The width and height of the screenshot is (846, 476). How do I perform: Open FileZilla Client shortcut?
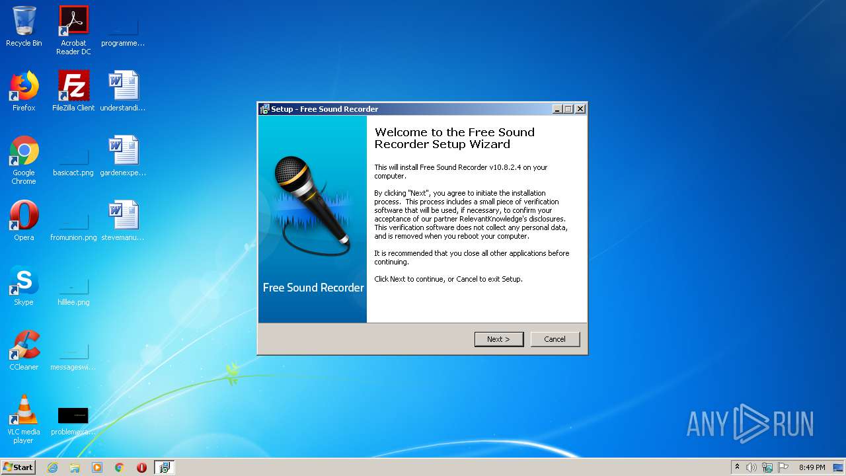(x=73, y=91)
